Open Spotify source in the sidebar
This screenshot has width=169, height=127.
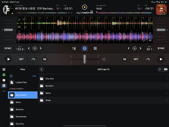coord(4,75)
